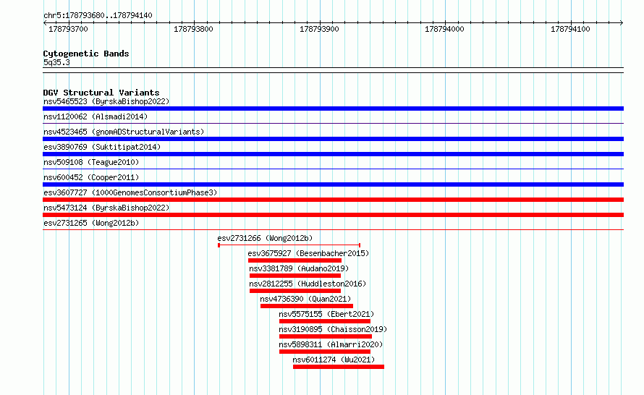Click esv2731266 (Wong2012b) variant label
The height and width of the screenshot is (395, 644).
tap(265, 238)
